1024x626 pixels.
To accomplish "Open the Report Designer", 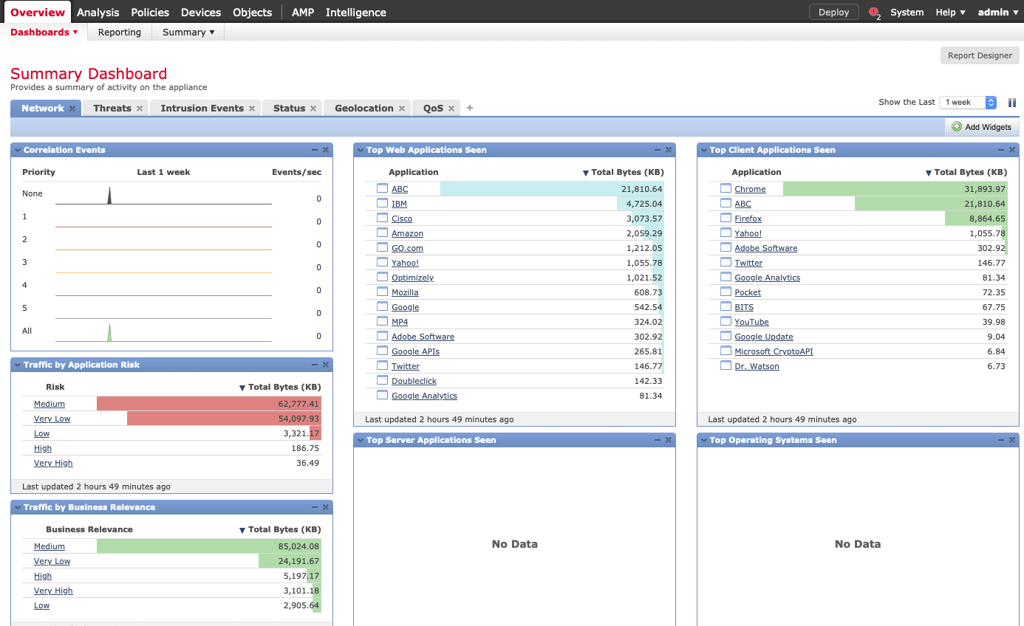I will pyautogui.click(x=979, y=55).
